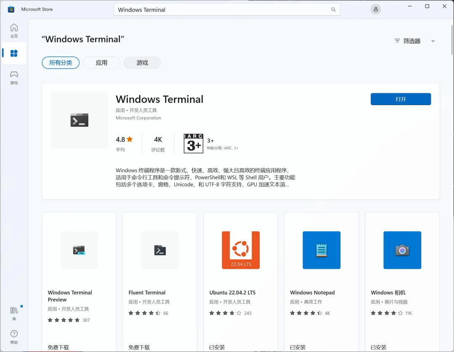The image size is (454, 352).
Task: Click the Windows 相机 camera icon
Action: tap(402, 250)
